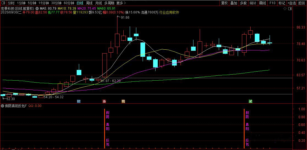Toggle the right sidebar panel icon
The height and width of the screenshot is (150, 307).
290,9
